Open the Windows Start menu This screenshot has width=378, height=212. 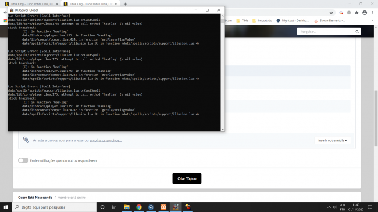(6, 207)
